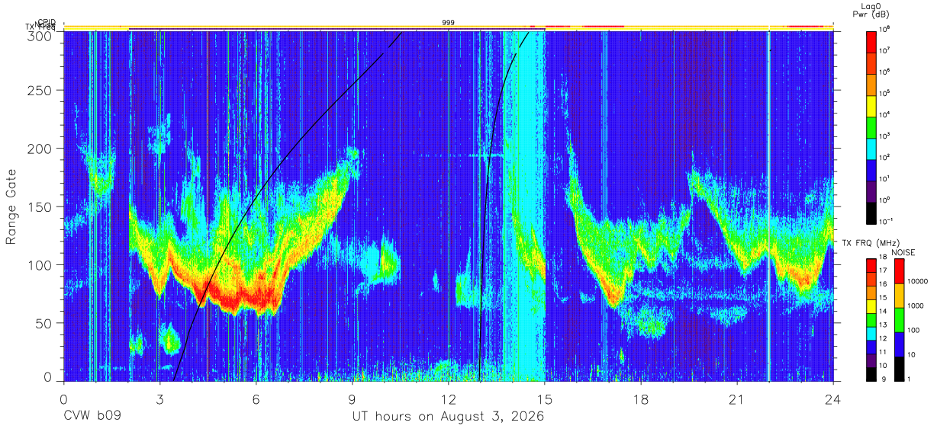
Task: Click the '6' tick on UT hours axis
Action: coord(256,398)
